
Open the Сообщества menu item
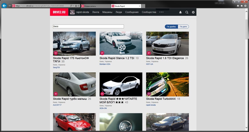(x=149, y=12)
